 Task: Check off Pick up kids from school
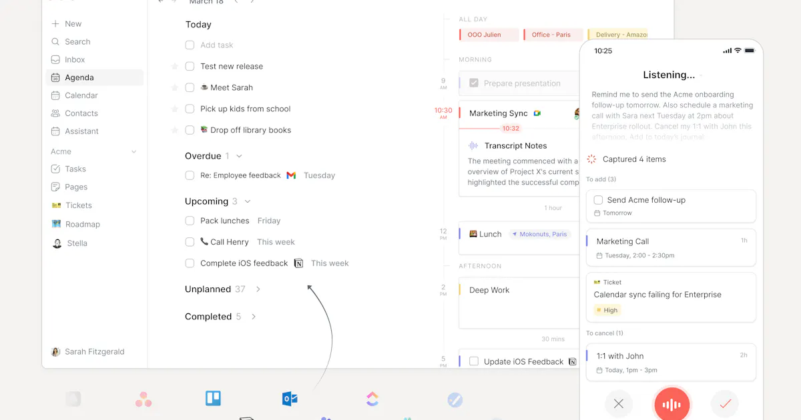click(x=190, y=109)
